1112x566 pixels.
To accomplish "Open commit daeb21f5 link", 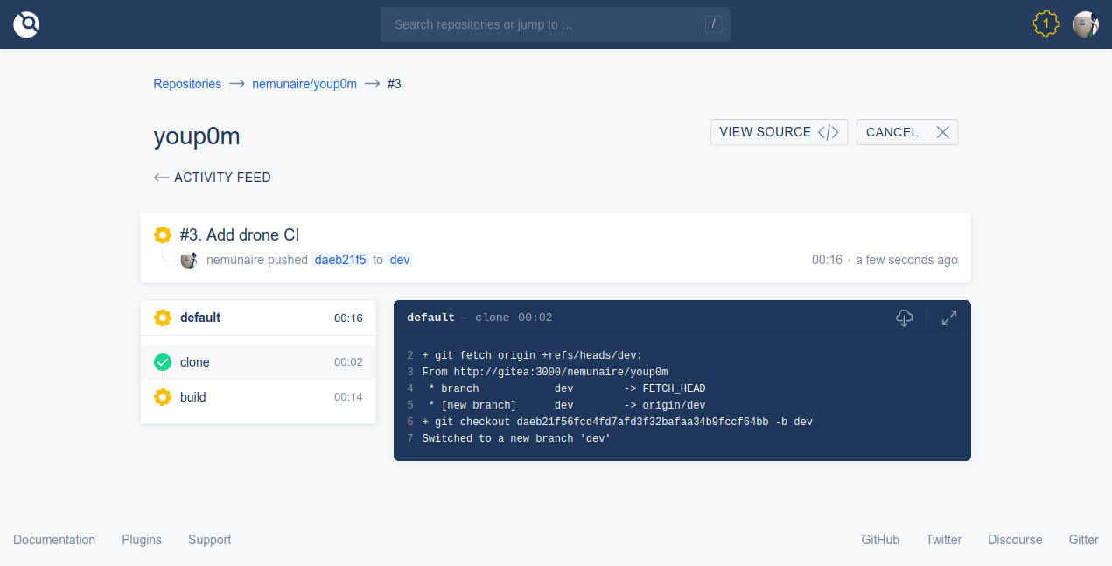I will (340, 260).
